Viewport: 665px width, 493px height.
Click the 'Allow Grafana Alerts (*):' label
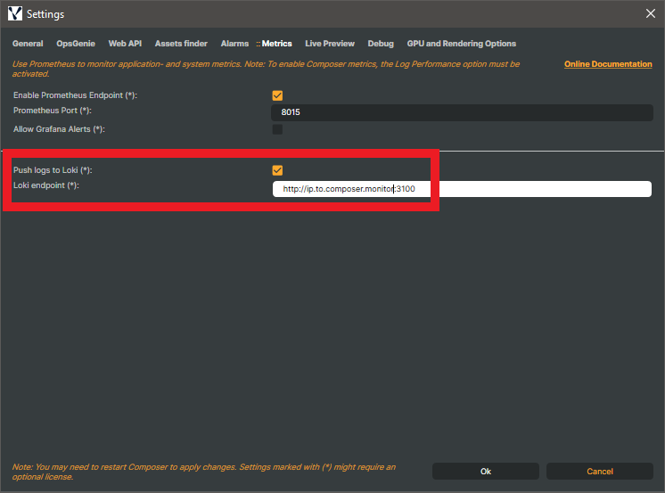point(59,129)
